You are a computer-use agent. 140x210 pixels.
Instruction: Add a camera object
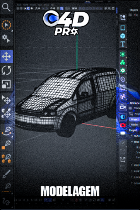(123, 107)
